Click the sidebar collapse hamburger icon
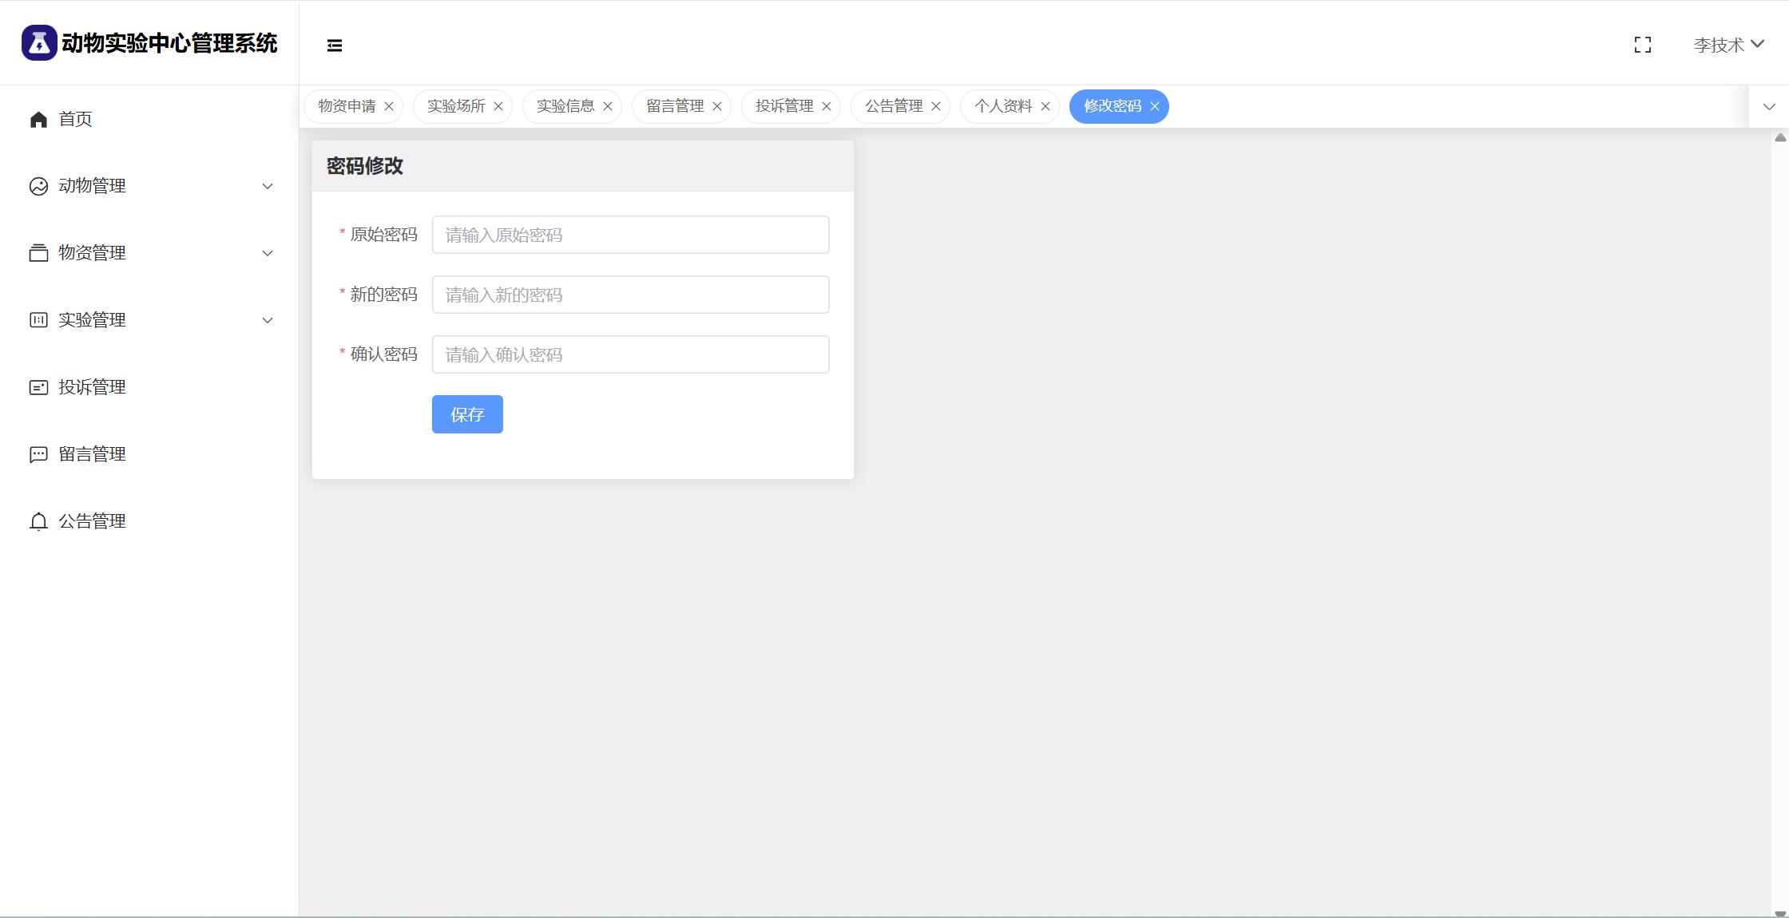The image size is (1789, 918). click(335, 46)
